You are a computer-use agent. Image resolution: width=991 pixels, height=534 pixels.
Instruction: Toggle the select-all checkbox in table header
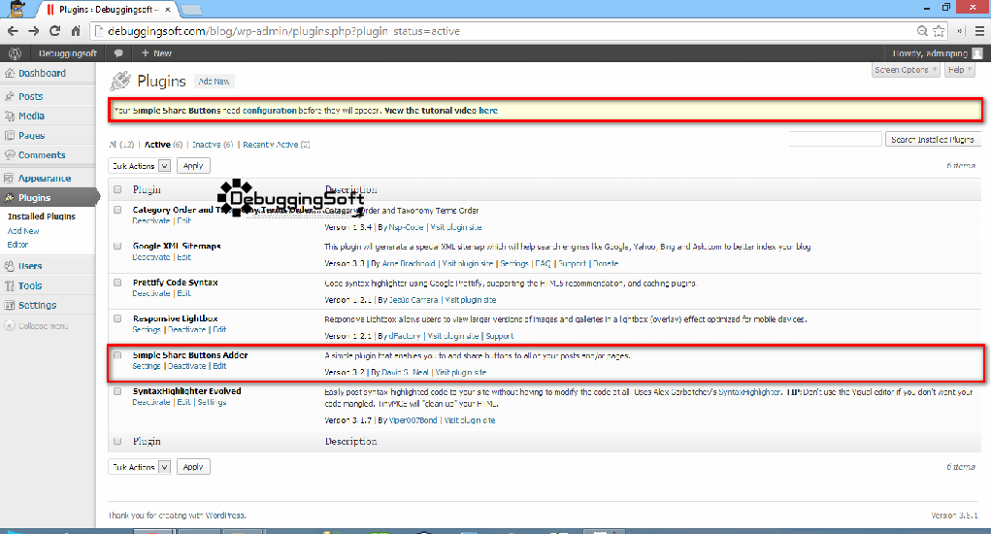(x=117, y=189)
